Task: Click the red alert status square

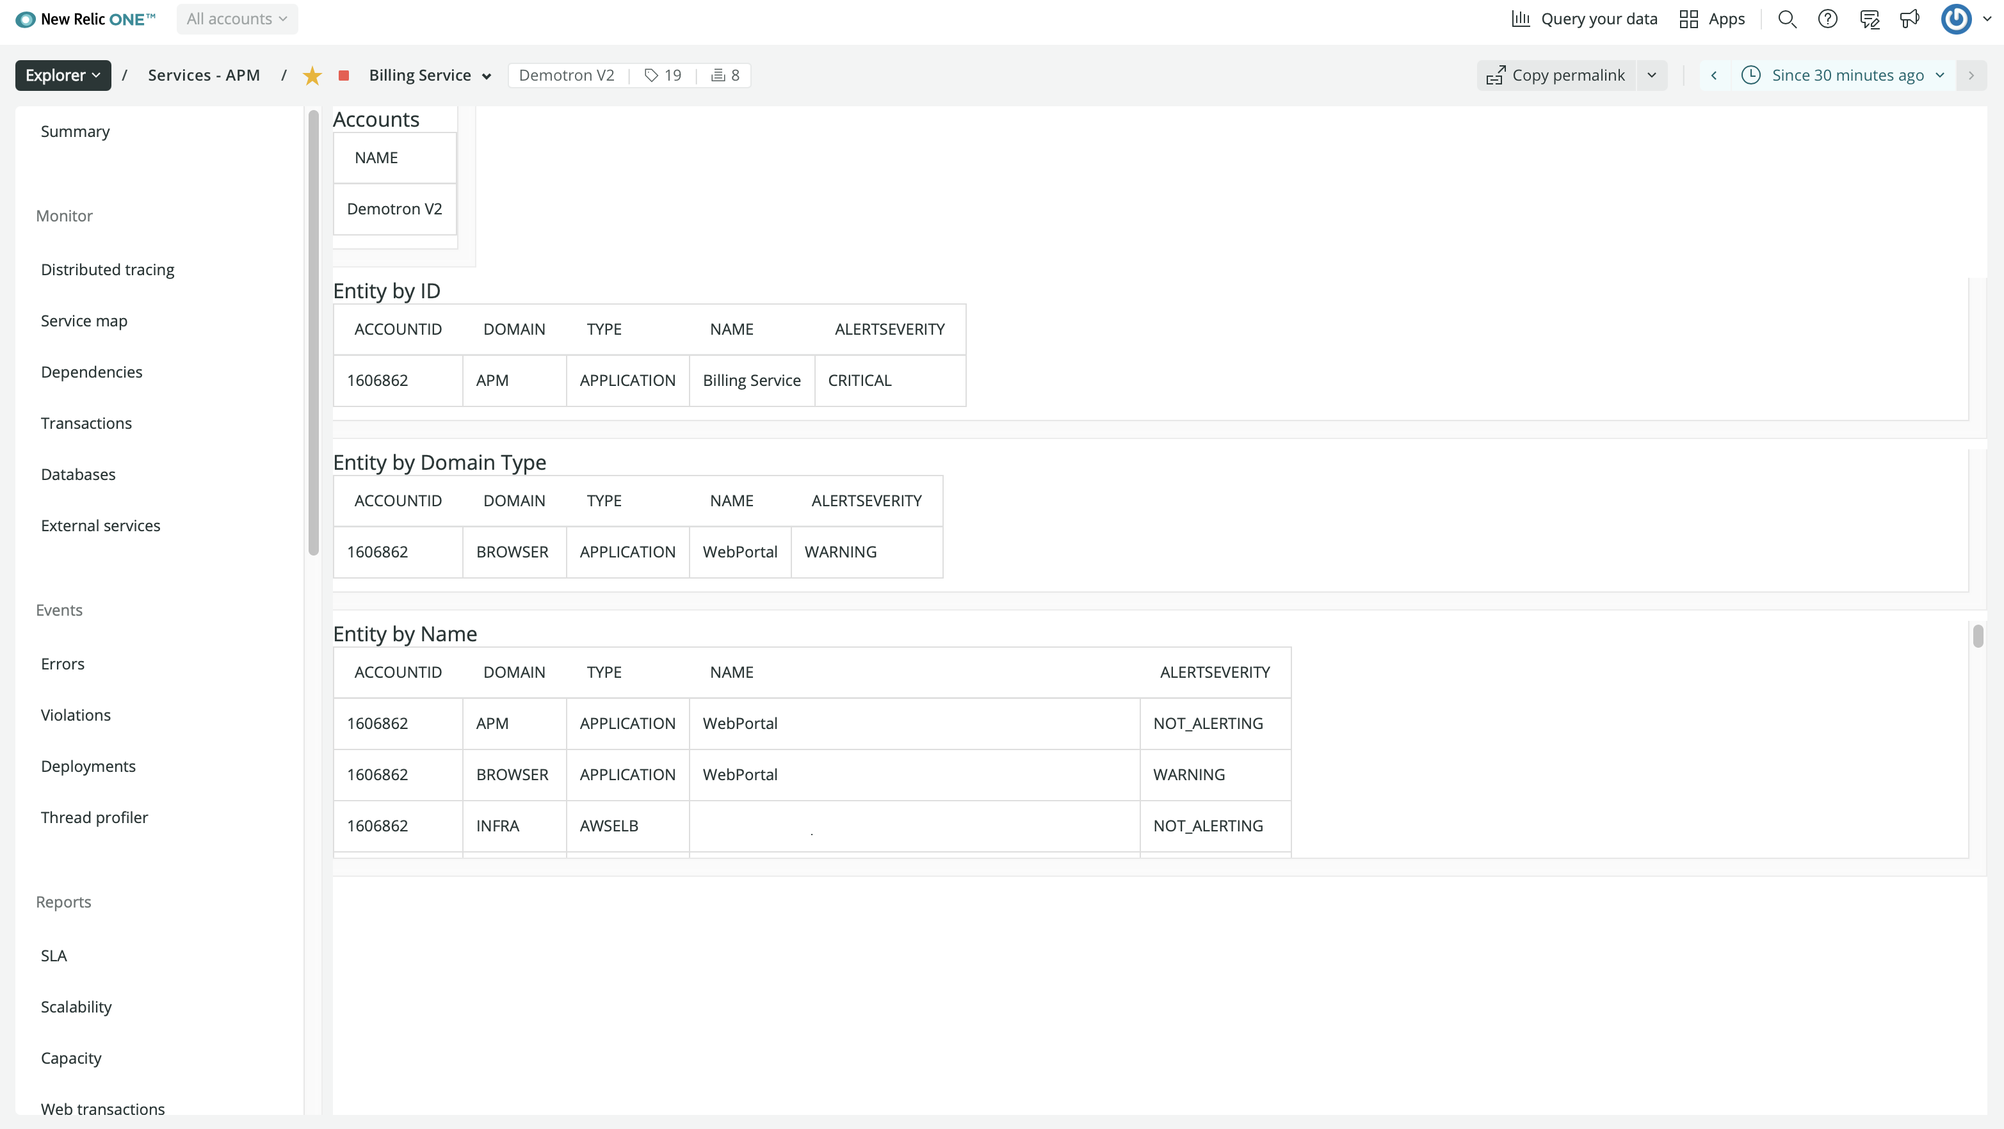Action: [x=344, y=76]
